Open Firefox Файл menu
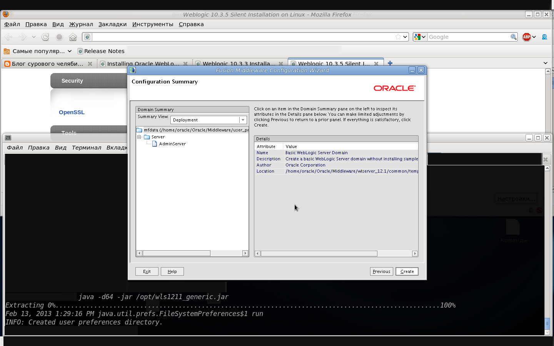554x346 pixels. 12,24
